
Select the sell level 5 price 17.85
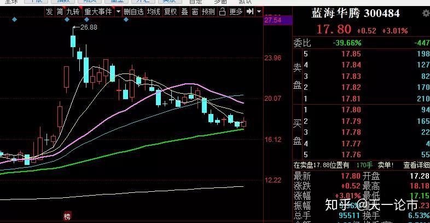(351, 54)
